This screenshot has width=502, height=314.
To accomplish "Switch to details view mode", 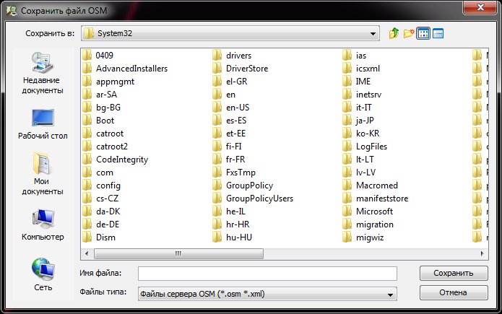I will 438,33.
